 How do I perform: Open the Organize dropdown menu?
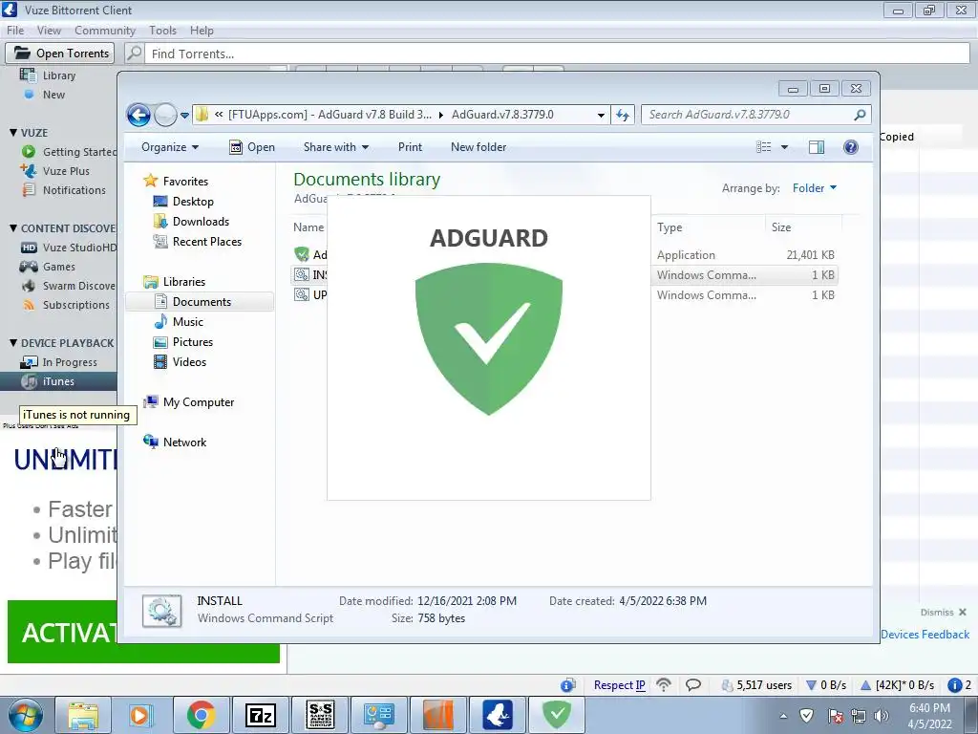click(x=170, y=147)
